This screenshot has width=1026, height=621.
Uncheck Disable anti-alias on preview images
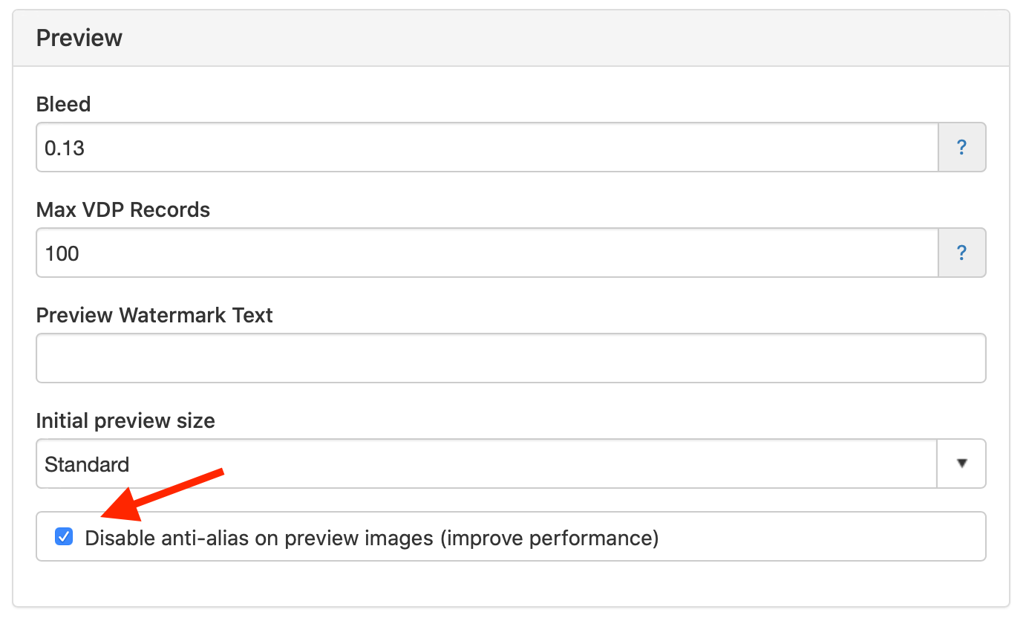point(65,536)
